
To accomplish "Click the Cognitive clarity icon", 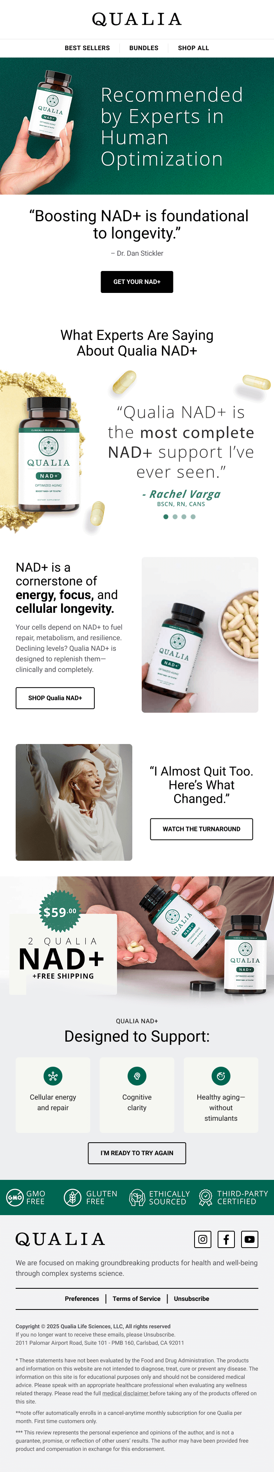I will point(137,1076).
